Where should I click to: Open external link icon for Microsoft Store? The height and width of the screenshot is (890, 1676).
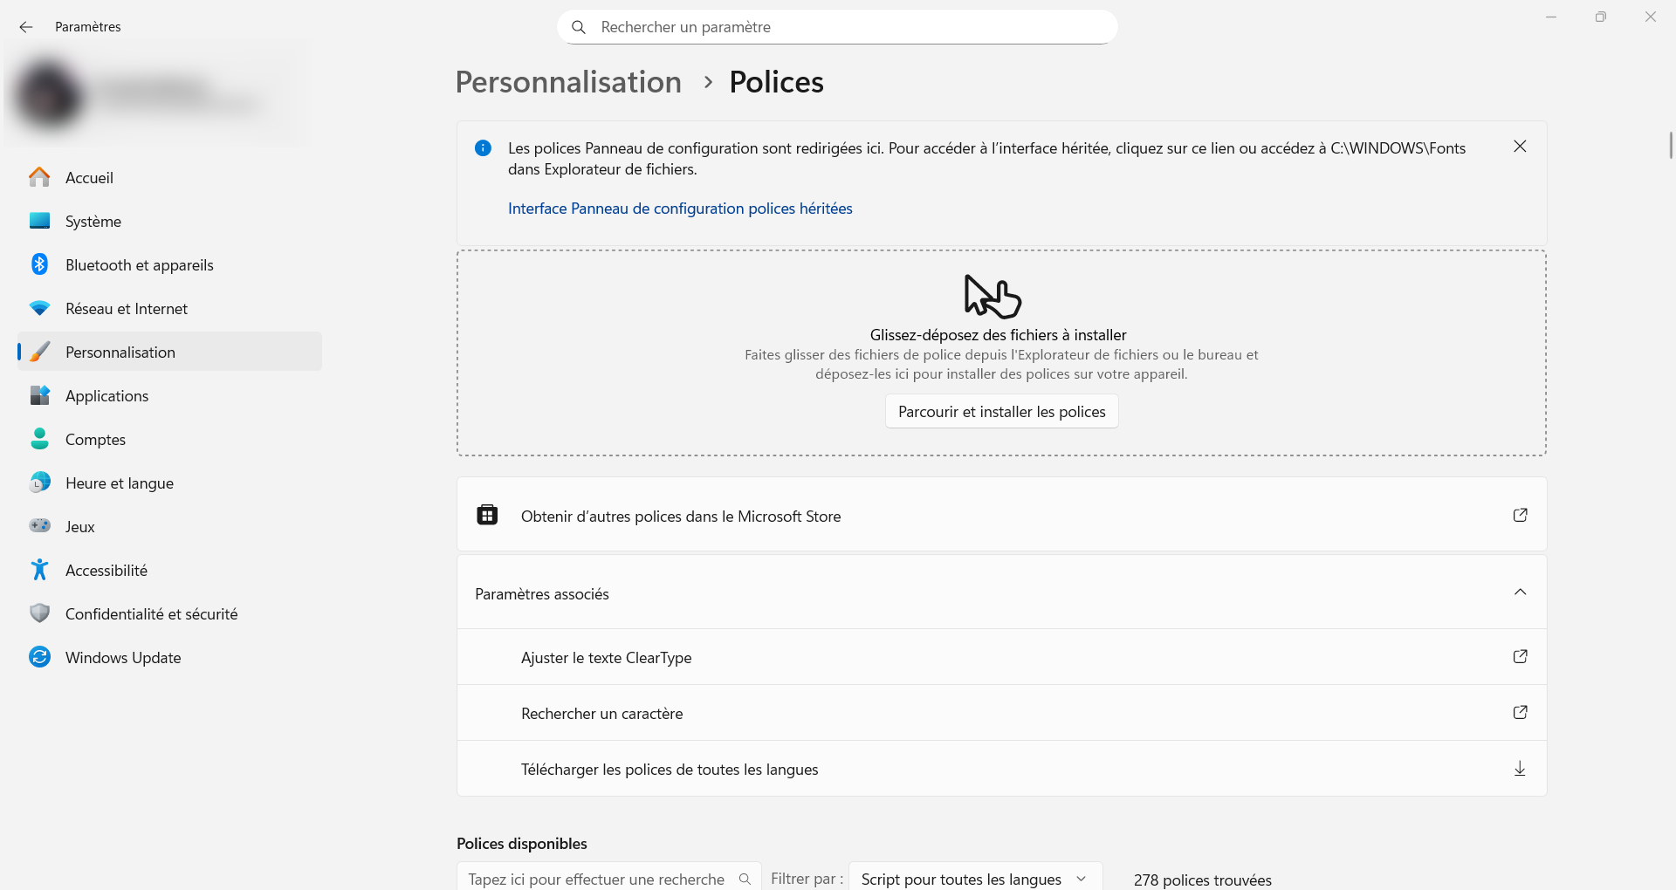[1520, 515]
